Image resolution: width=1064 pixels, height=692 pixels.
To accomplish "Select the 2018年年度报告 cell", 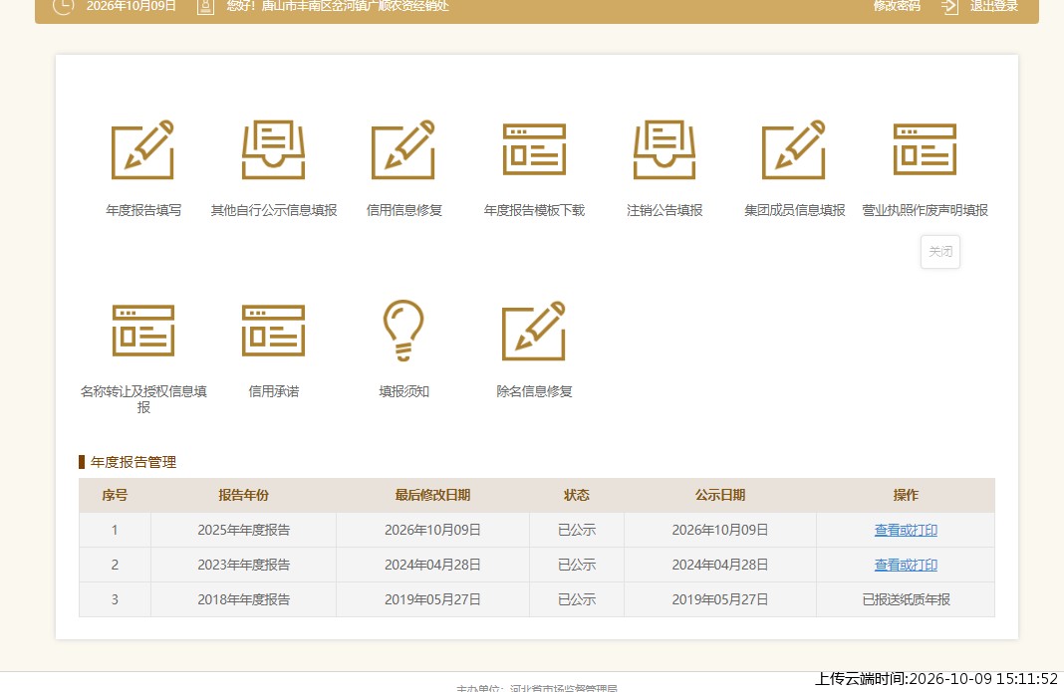I will tap(244, 599).
